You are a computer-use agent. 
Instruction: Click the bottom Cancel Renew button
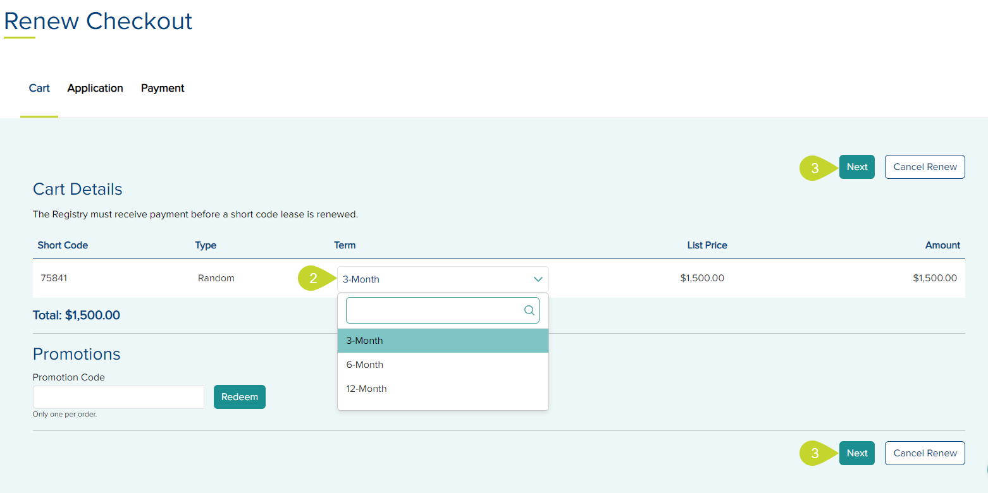click(924, 453)
